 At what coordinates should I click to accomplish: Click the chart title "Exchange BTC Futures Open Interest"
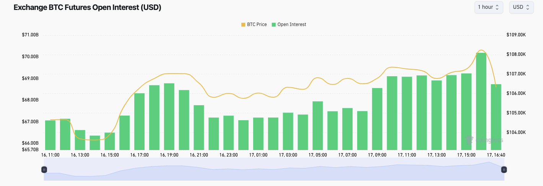click(x=87, y=8)
